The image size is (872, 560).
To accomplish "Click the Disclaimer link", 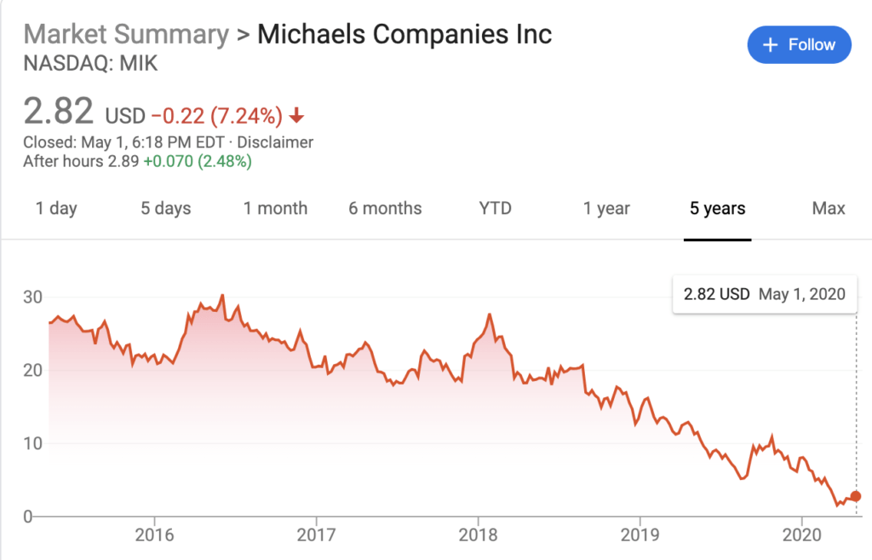I will click(275, 142).
